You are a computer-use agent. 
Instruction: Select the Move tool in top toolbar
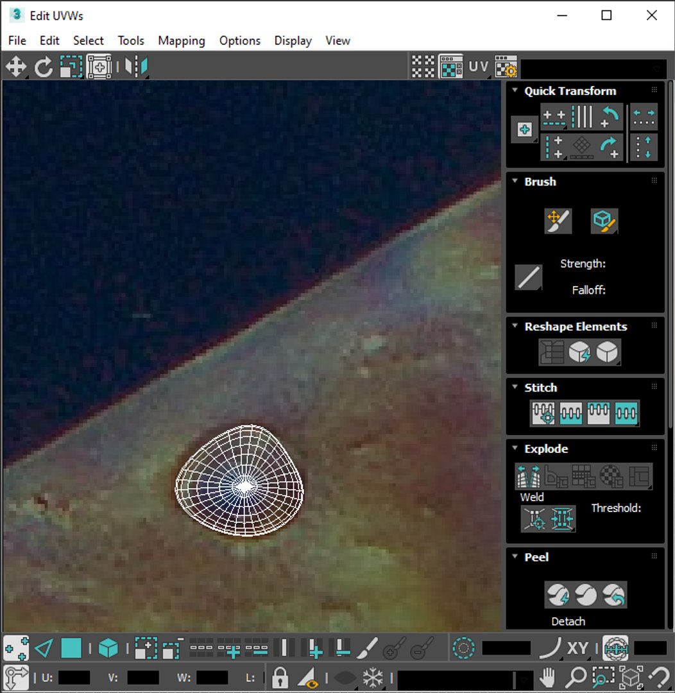(x=16, y=67)
